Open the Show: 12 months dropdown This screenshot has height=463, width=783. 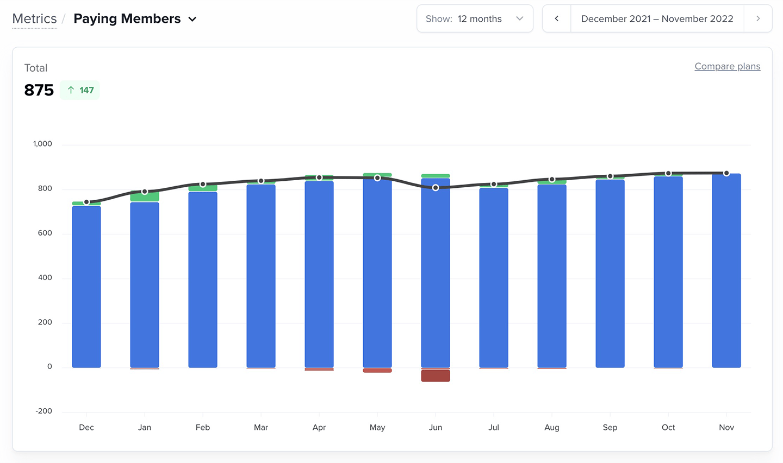(474, 18)
